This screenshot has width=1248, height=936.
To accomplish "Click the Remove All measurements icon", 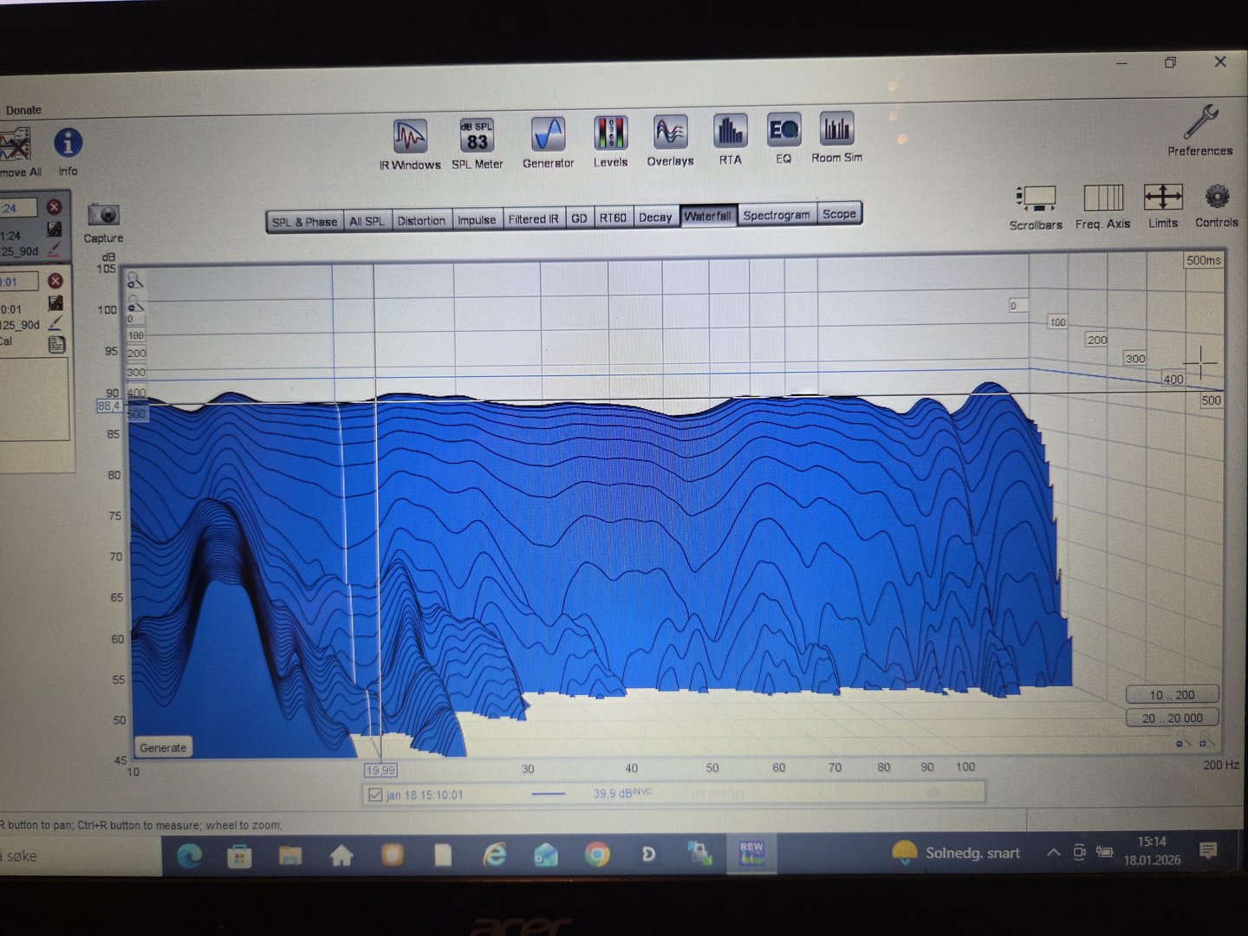I will tap(17, 153).
